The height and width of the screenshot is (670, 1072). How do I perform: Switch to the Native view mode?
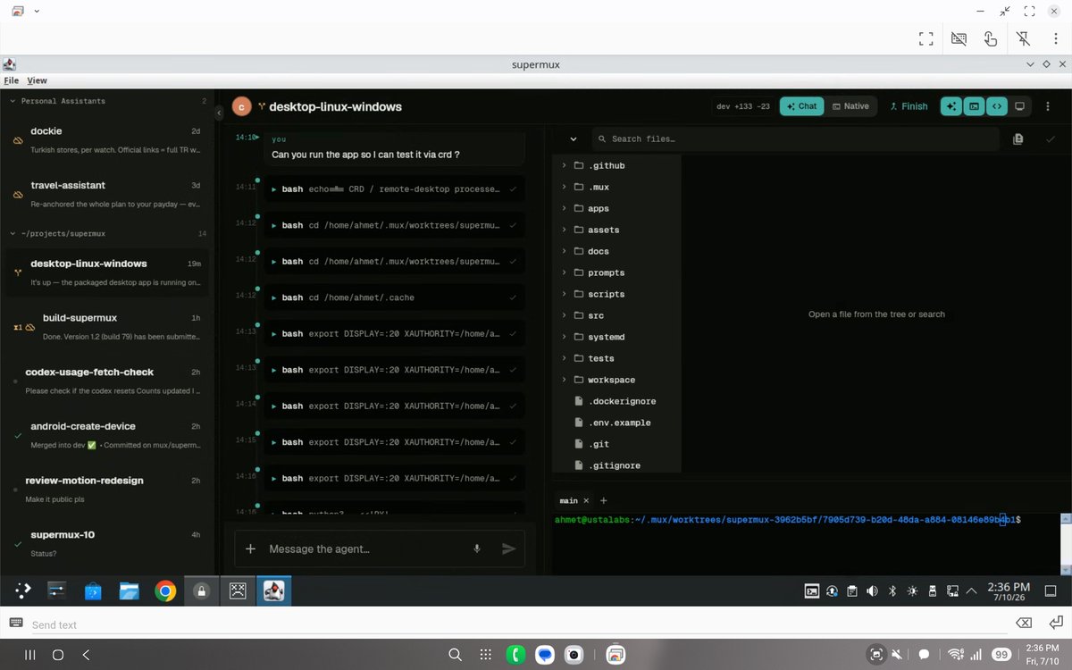(850, 106)
